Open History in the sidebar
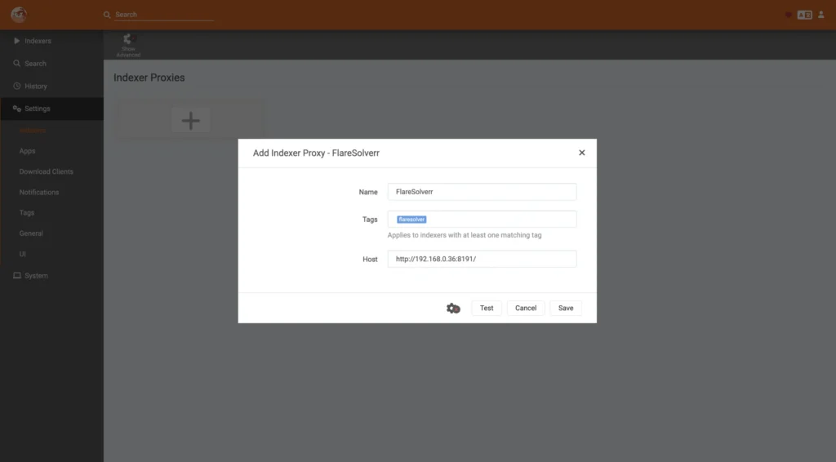Image resolution: width=836 pixels, height=462 pixels. 51,86
